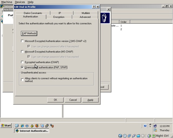The width and height of the screenshot is (173, 138).
Task: Toggle allow clients to connect without authentication
Action: (x=22, y=80)
